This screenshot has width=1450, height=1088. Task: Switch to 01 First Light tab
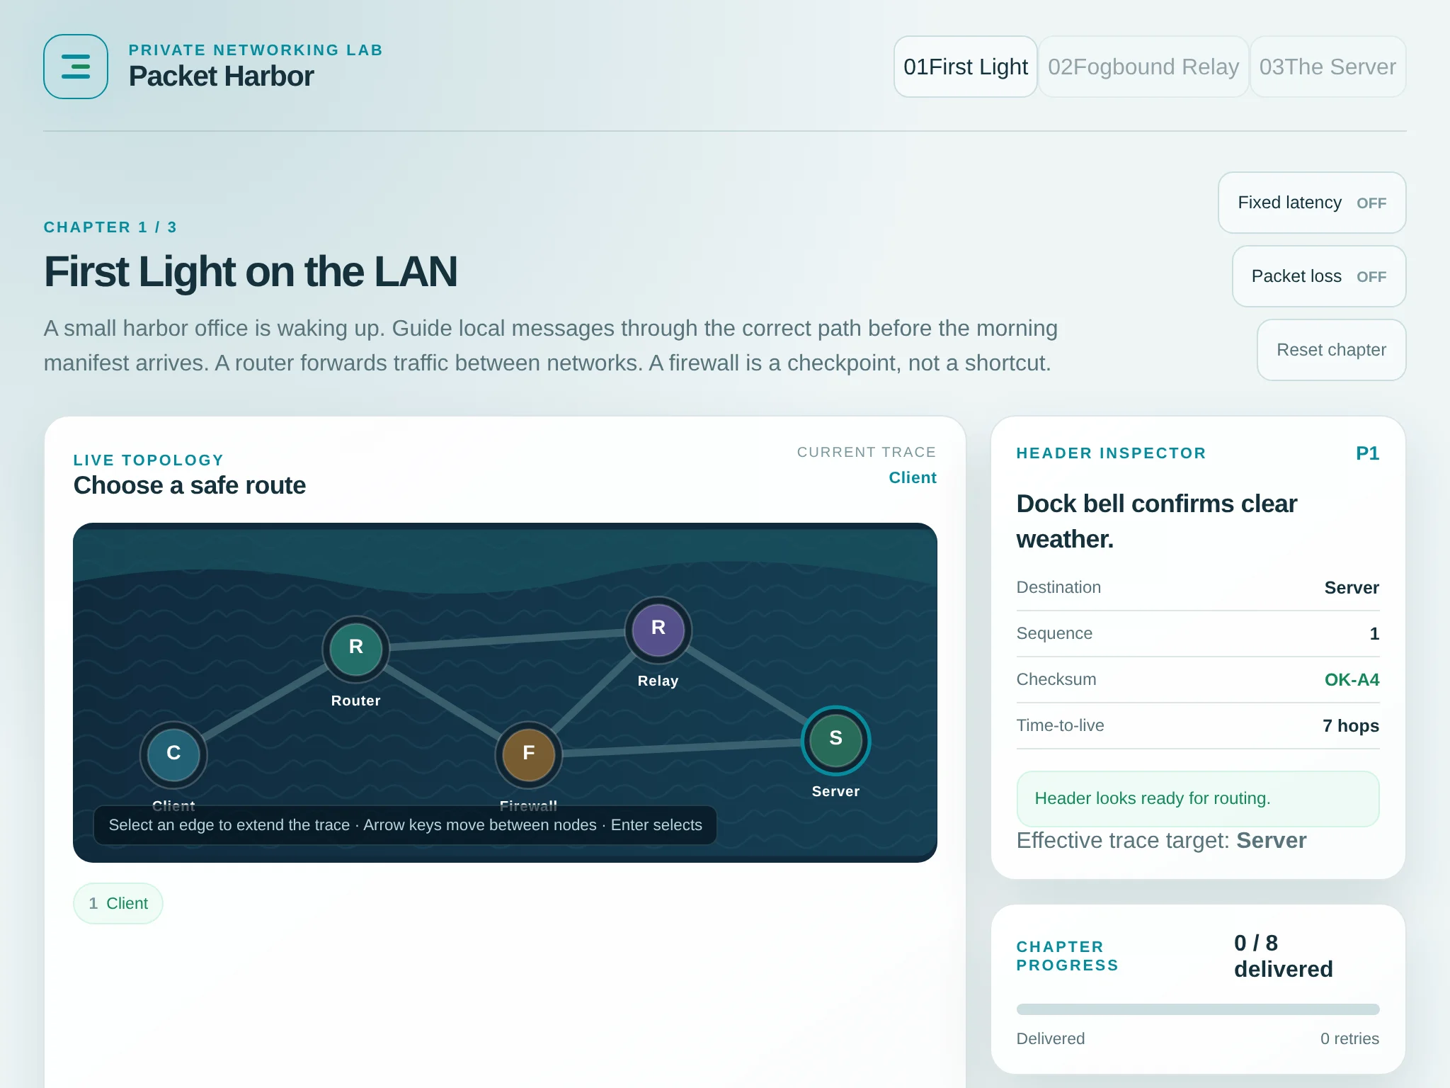(966, 67)
